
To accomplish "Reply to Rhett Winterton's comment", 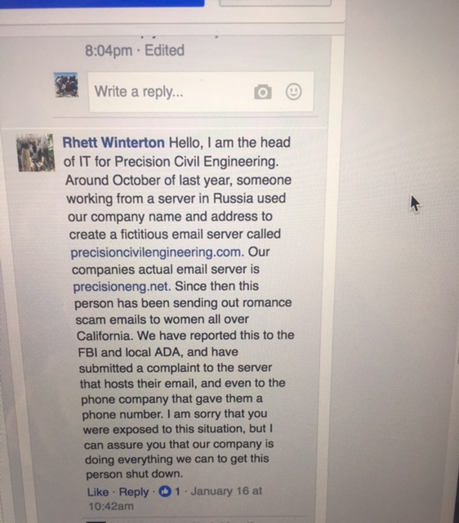I will click(134, 492).
